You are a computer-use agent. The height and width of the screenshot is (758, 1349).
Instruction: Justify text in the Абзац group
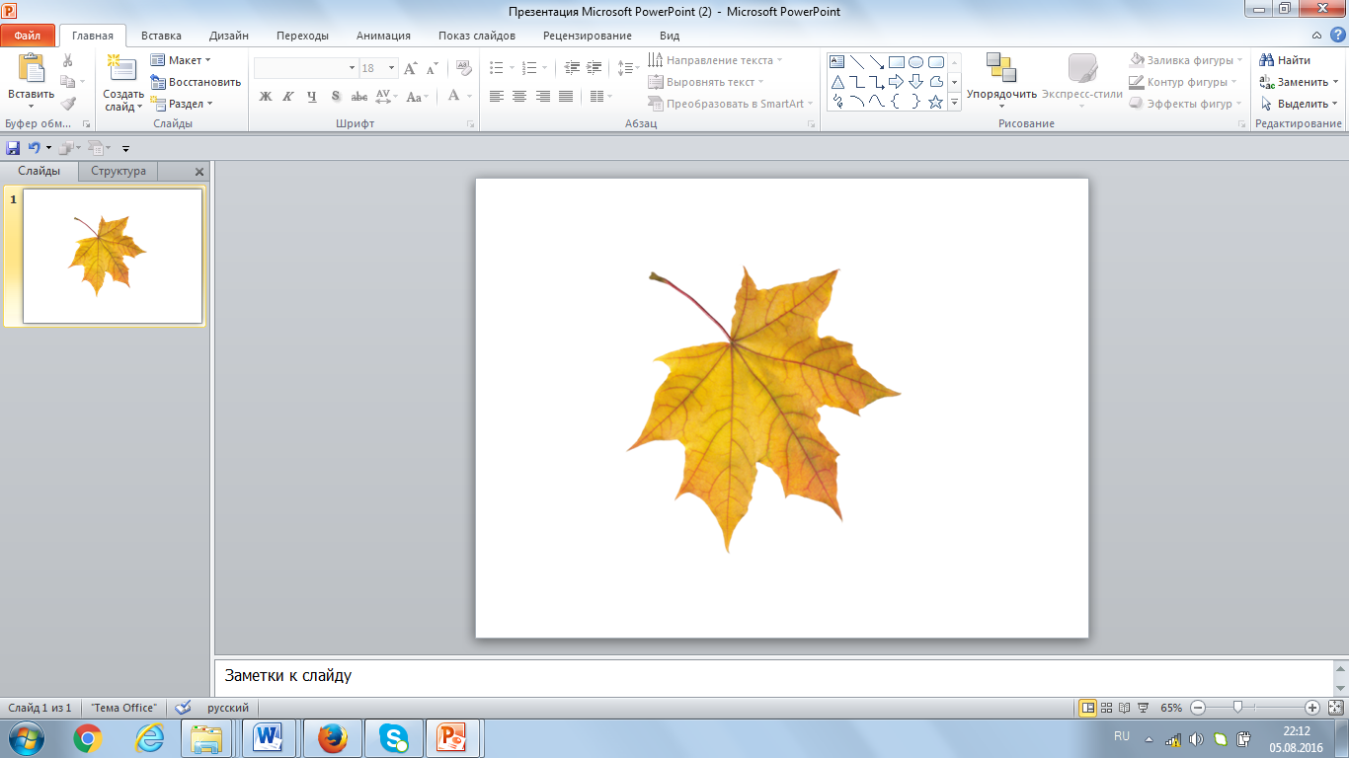coord(566,97)
